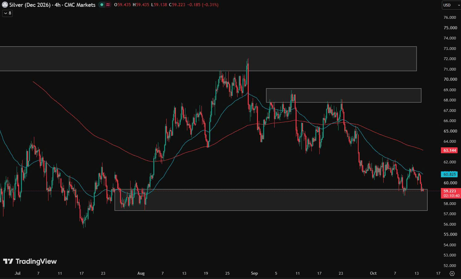Click the open value O59.435

coord(123,5)
